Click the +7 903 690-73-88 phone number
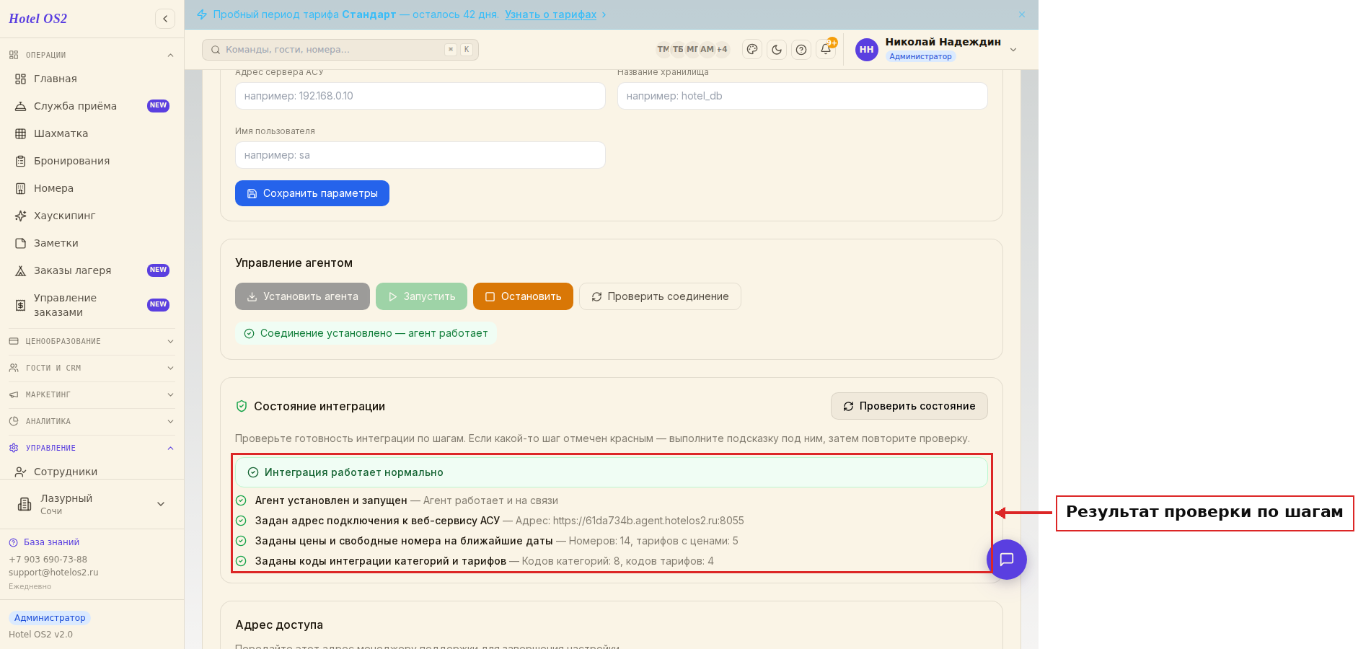Image resolution: width=1371 pixels, height=649 pixels. click(48, 560)
